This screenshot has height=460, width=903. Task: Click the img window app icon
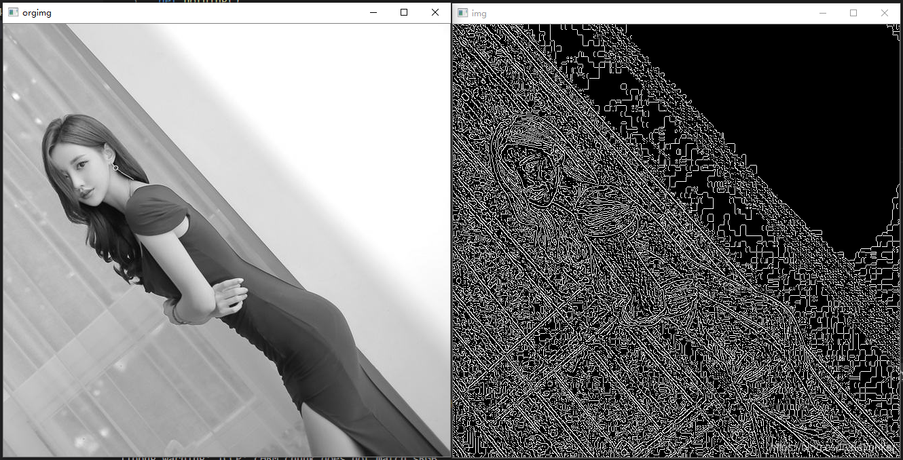(x=462, y=13)
